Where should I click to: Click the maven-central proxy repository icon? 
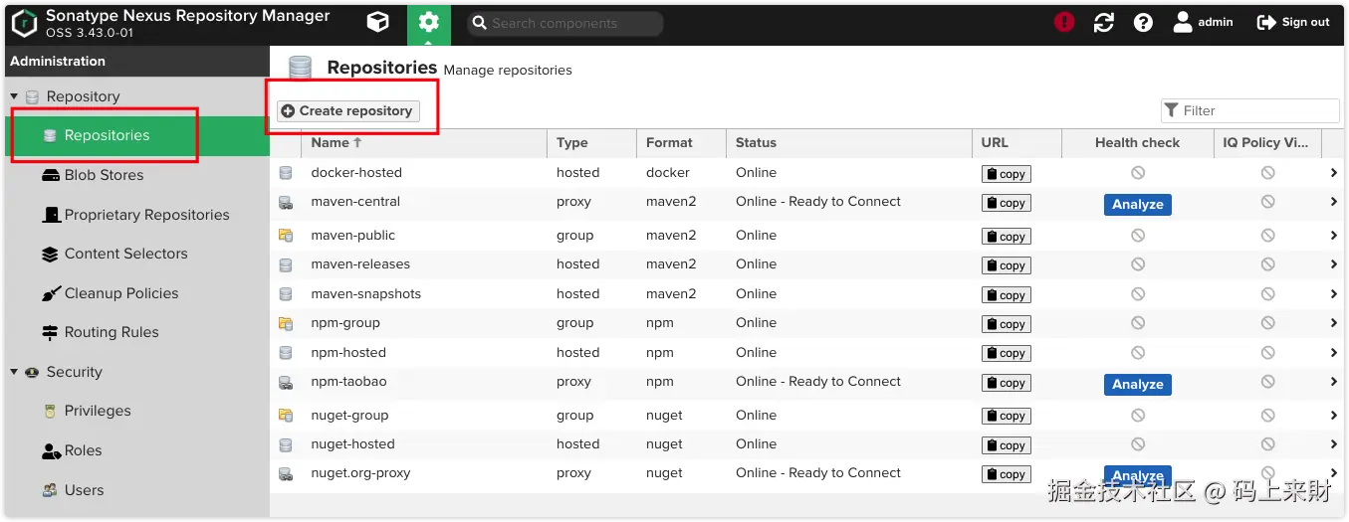pos(286,202)
